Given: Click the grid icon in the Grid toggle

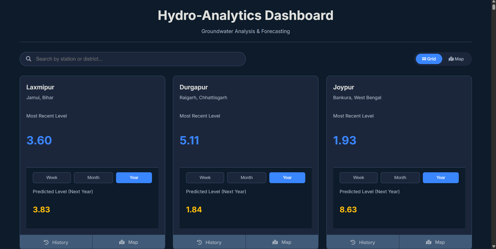Looking at the screenshot, I should point(424,59).
